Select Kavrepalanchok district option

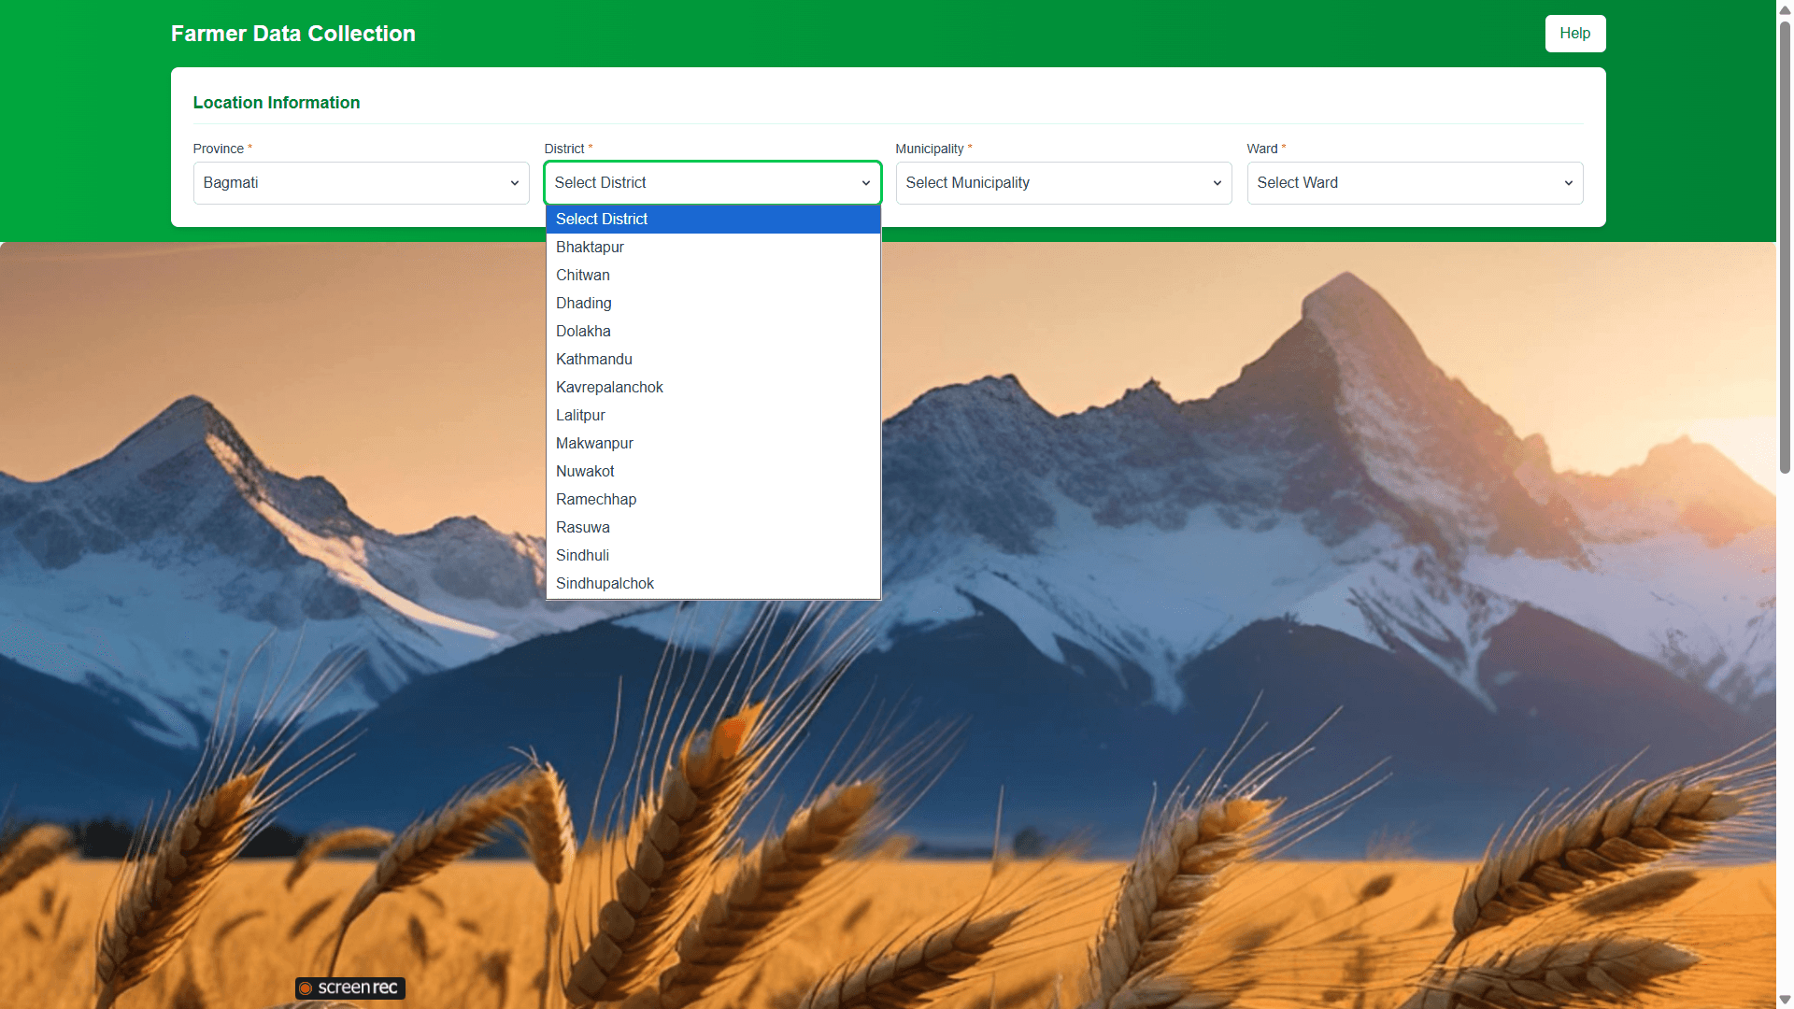pyautogui.click(x=609, y=388)
